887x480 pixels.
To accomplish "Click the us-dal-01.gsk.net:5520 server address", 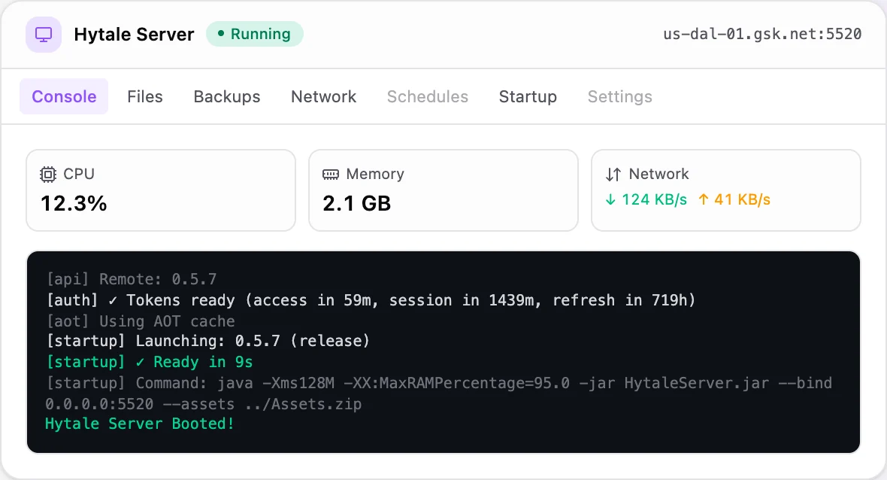I will pos(762,34).
